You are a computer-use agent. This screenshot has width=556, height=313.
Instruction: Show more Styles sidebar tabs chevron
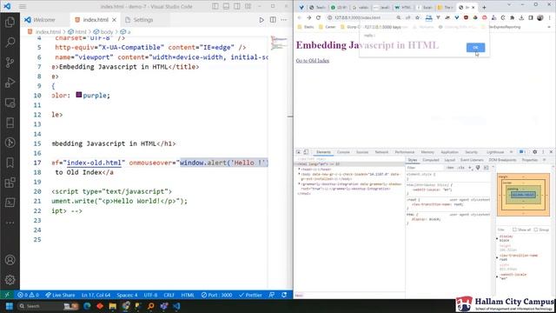tap(545, 160)
